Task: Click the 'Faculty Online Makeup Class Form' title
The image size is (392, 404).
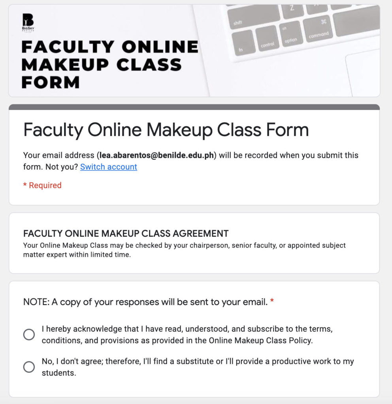Action: (x=166, y=129)
